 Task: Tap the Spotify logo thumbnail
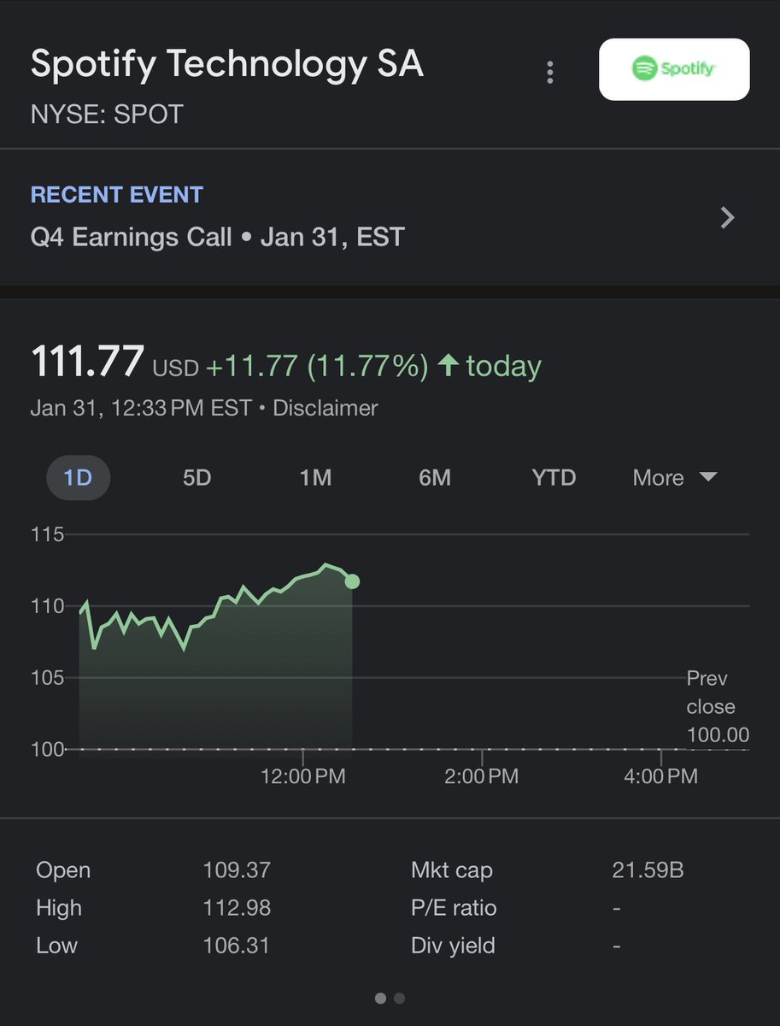click(x=674, y=69)
